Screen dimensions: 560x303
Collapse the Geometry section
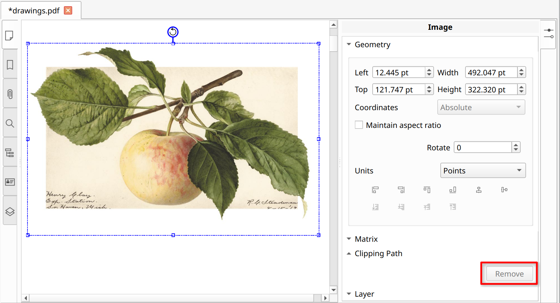[x=349, y=44]
